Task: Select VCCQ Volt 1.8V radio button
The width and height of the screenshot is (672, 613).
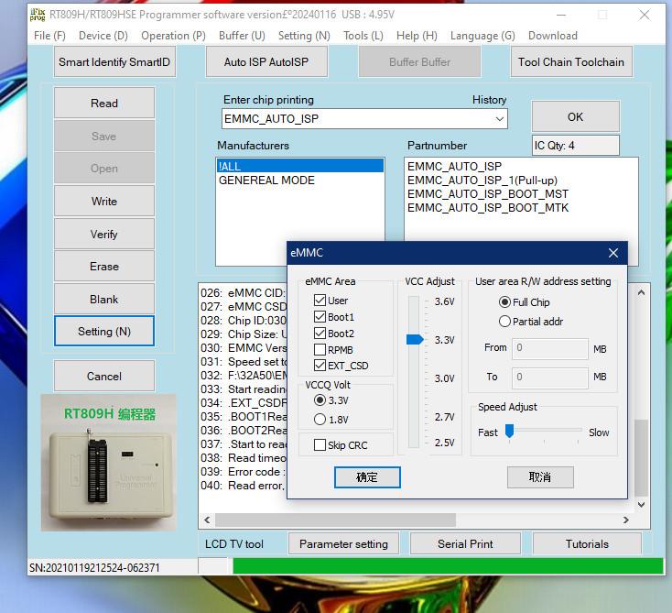Action: coord(320,419)
